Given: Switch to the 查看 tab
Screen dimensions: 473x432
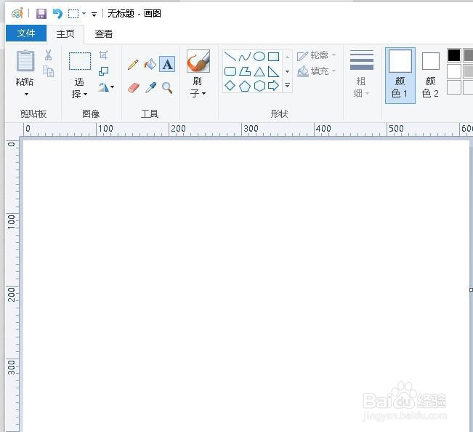Looking at the screenshot, I should coord(104,33).
